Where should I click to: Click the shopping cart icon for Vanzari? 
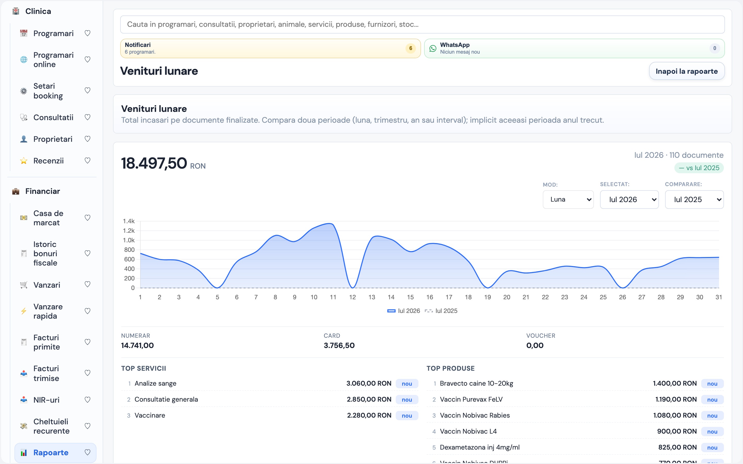pyautogui.click(x=24, y=285)
